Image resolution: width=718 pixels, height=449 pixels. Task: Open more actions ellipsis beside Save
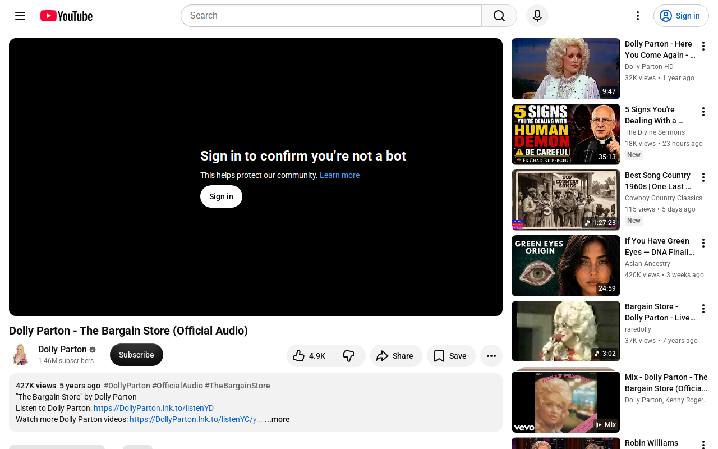click(x=491, y=356)
